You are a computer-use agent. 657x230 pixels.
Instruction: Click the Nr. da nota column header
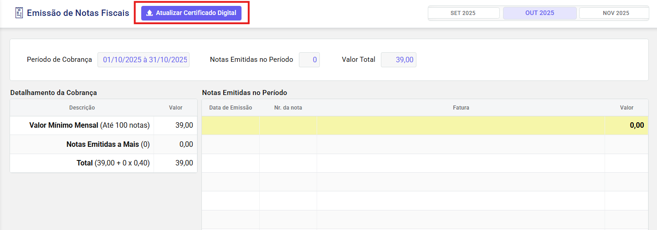pyautogui.click(x=288, y=108)
